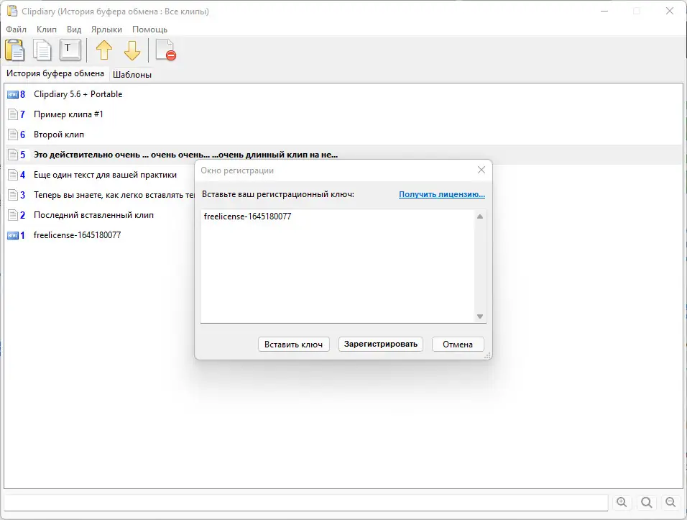Click the paste clip clipboard toolbar icon
The height and width of the screenshot is (520, 687).
[x=15, y=50]
